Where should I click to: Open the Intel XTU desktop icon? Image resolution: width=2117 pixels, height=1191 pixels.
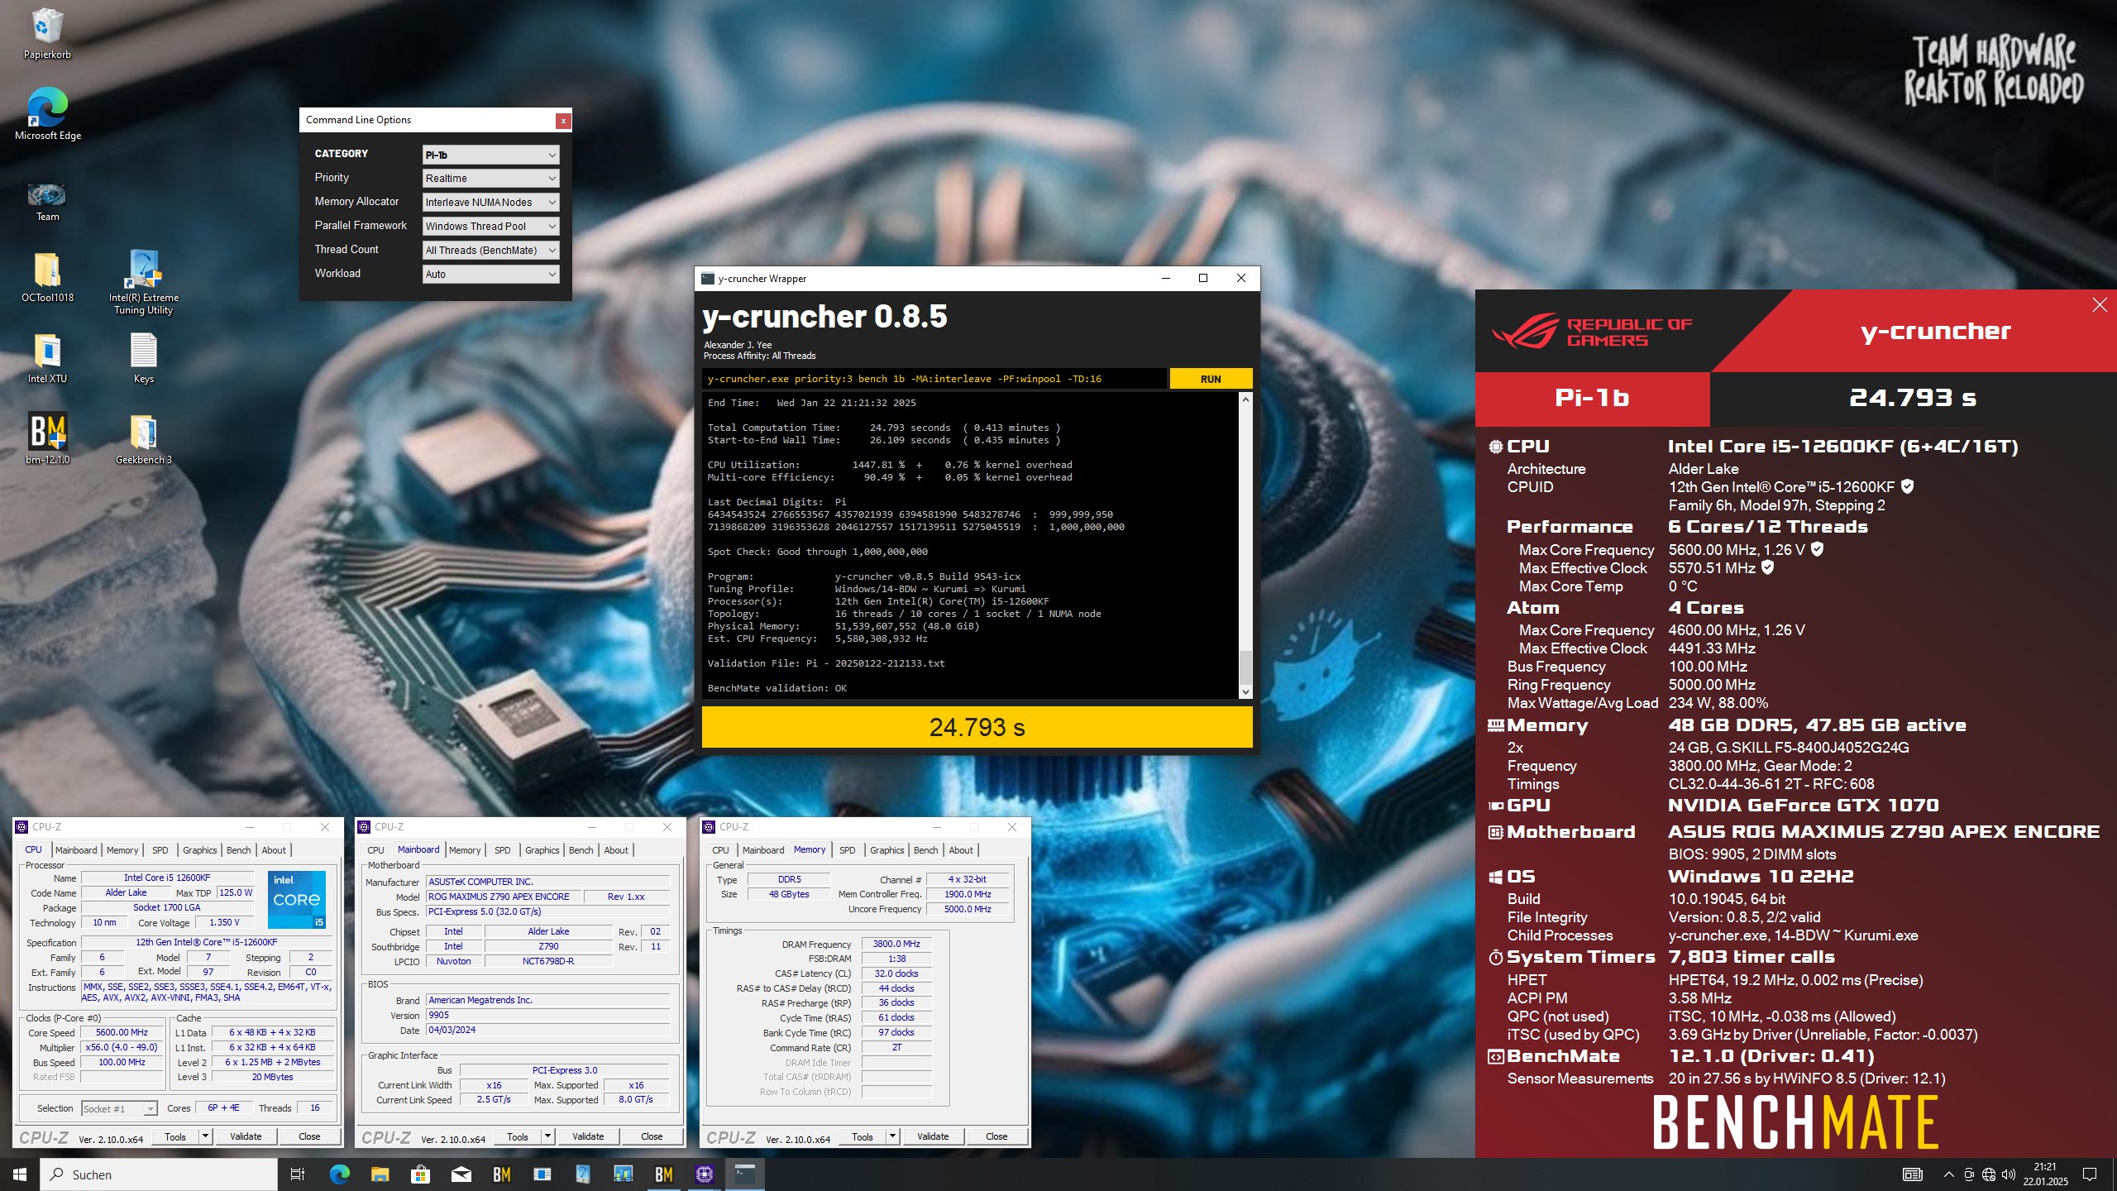coord(47,358)
